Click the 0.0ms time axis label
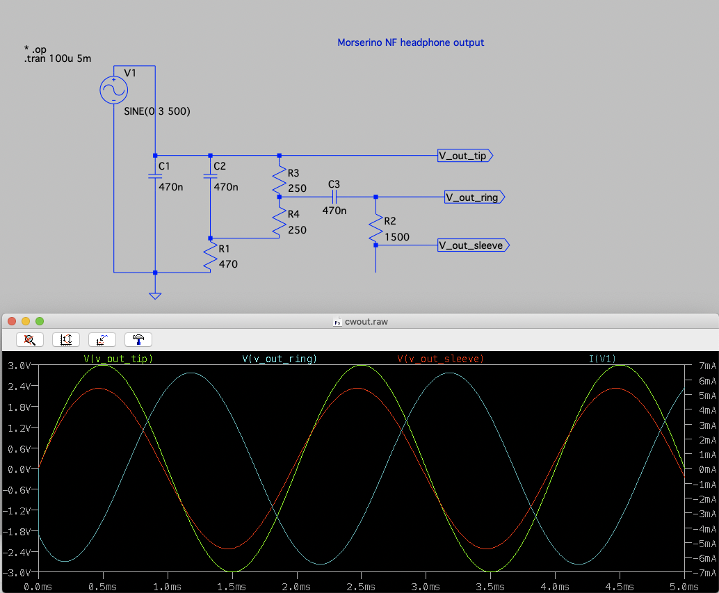 pyautogui.click(x=38, y=587)
